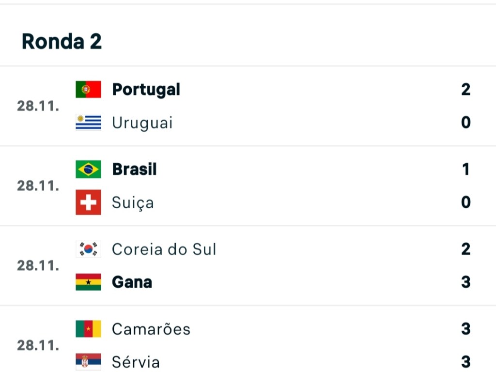Viewport: 496px width, 372px height.
Task: Click Gana's score of 3
Action: point(465,282)
